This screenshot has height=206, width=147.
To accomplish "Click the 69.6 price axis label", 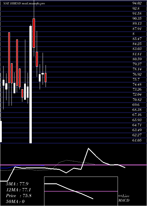I will coord(136,105).
